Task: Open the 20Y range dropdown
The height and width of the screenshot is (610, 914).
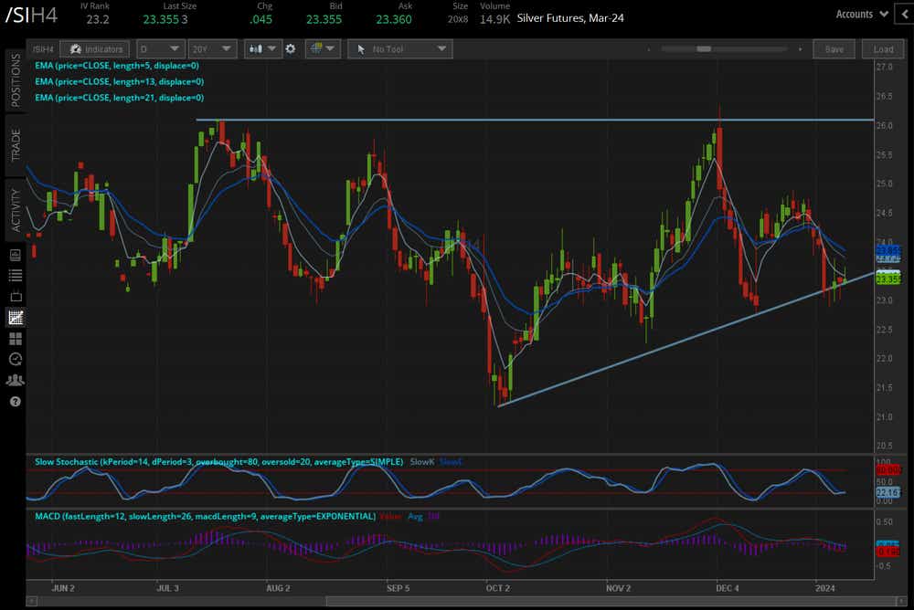Action: tap(213, 49)
